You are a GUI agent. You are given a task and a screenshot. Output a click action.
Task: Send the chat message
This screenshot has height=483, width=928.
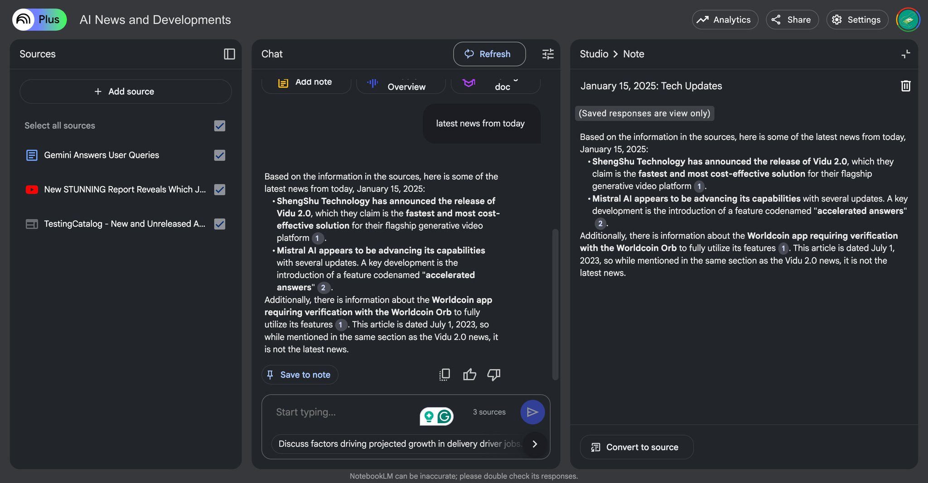(x=532, y=412)
